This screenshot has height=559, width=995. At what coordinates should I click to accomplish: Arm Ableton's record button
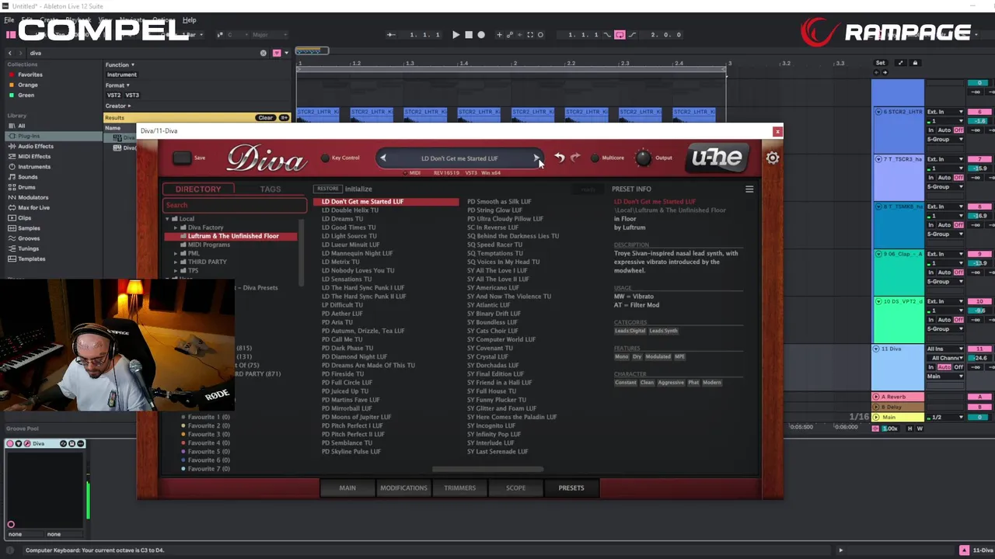point(481,34)
